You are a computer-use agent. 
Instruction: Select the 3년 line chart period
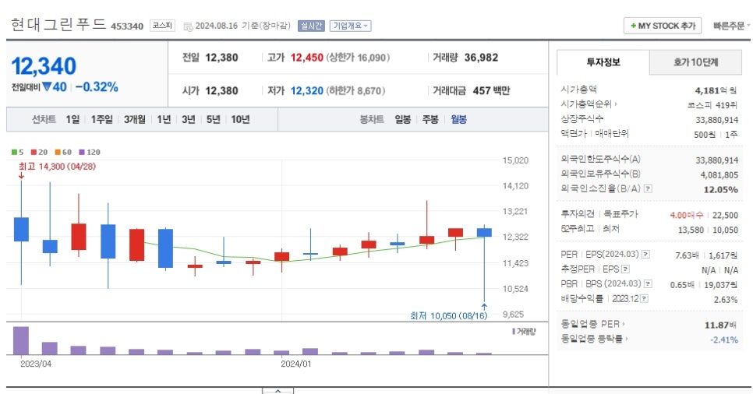coord(189,119)
